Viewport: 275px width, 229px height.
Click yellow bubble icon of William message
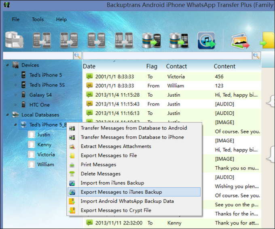coord(89,85)
